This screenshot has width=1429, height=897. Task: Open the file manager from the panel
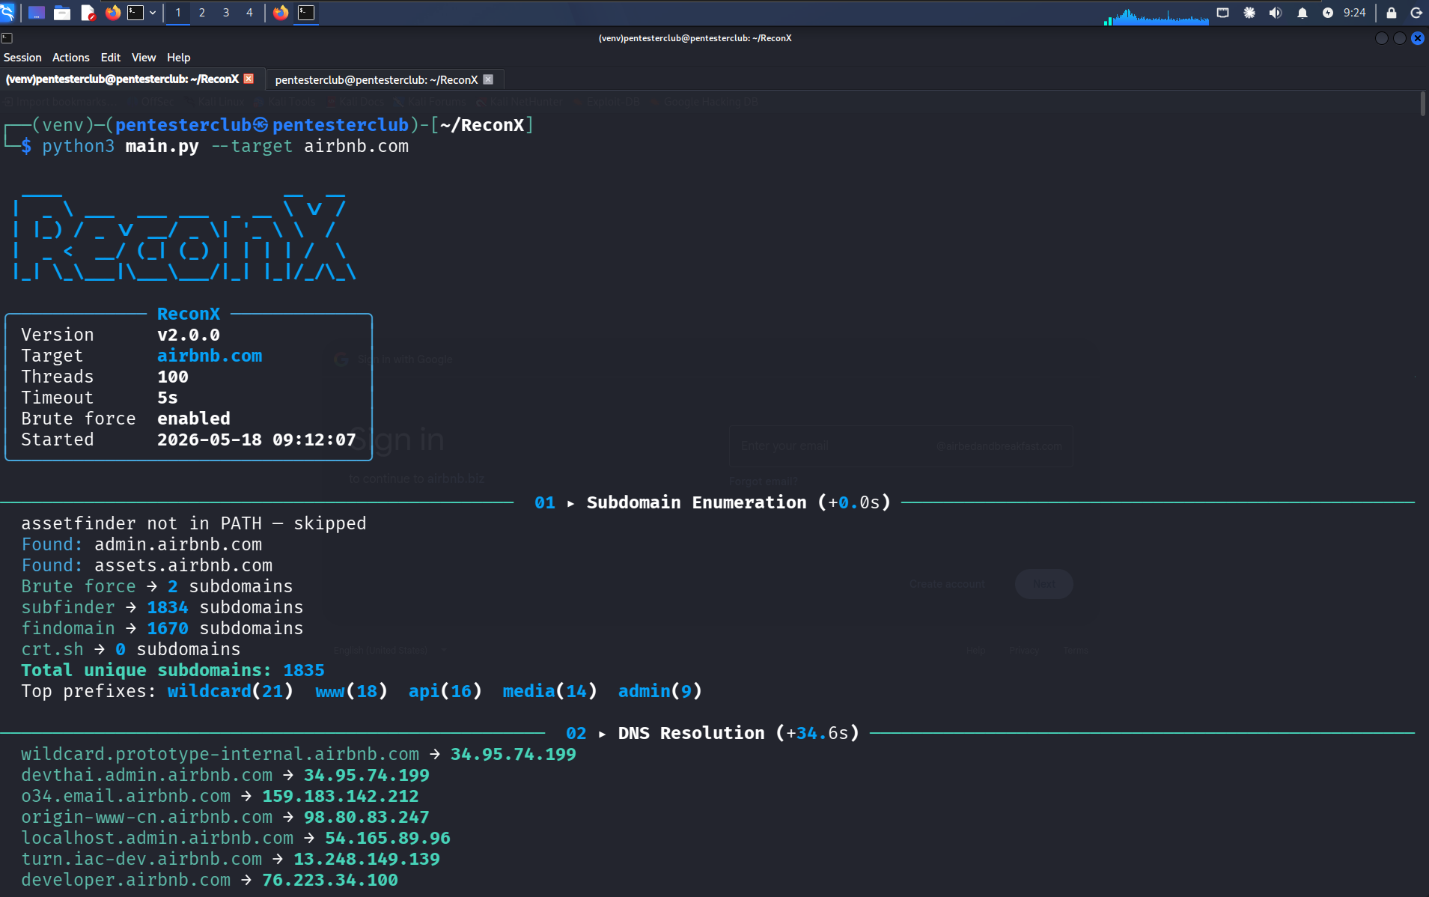[62, 13]
